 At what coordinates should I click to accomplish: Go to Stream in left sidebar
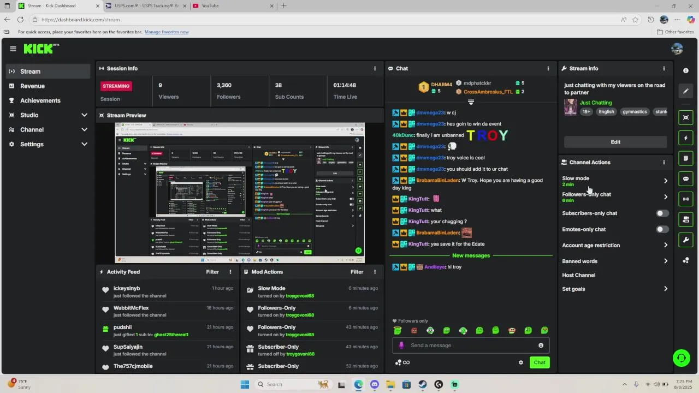[x=48, y=72]
